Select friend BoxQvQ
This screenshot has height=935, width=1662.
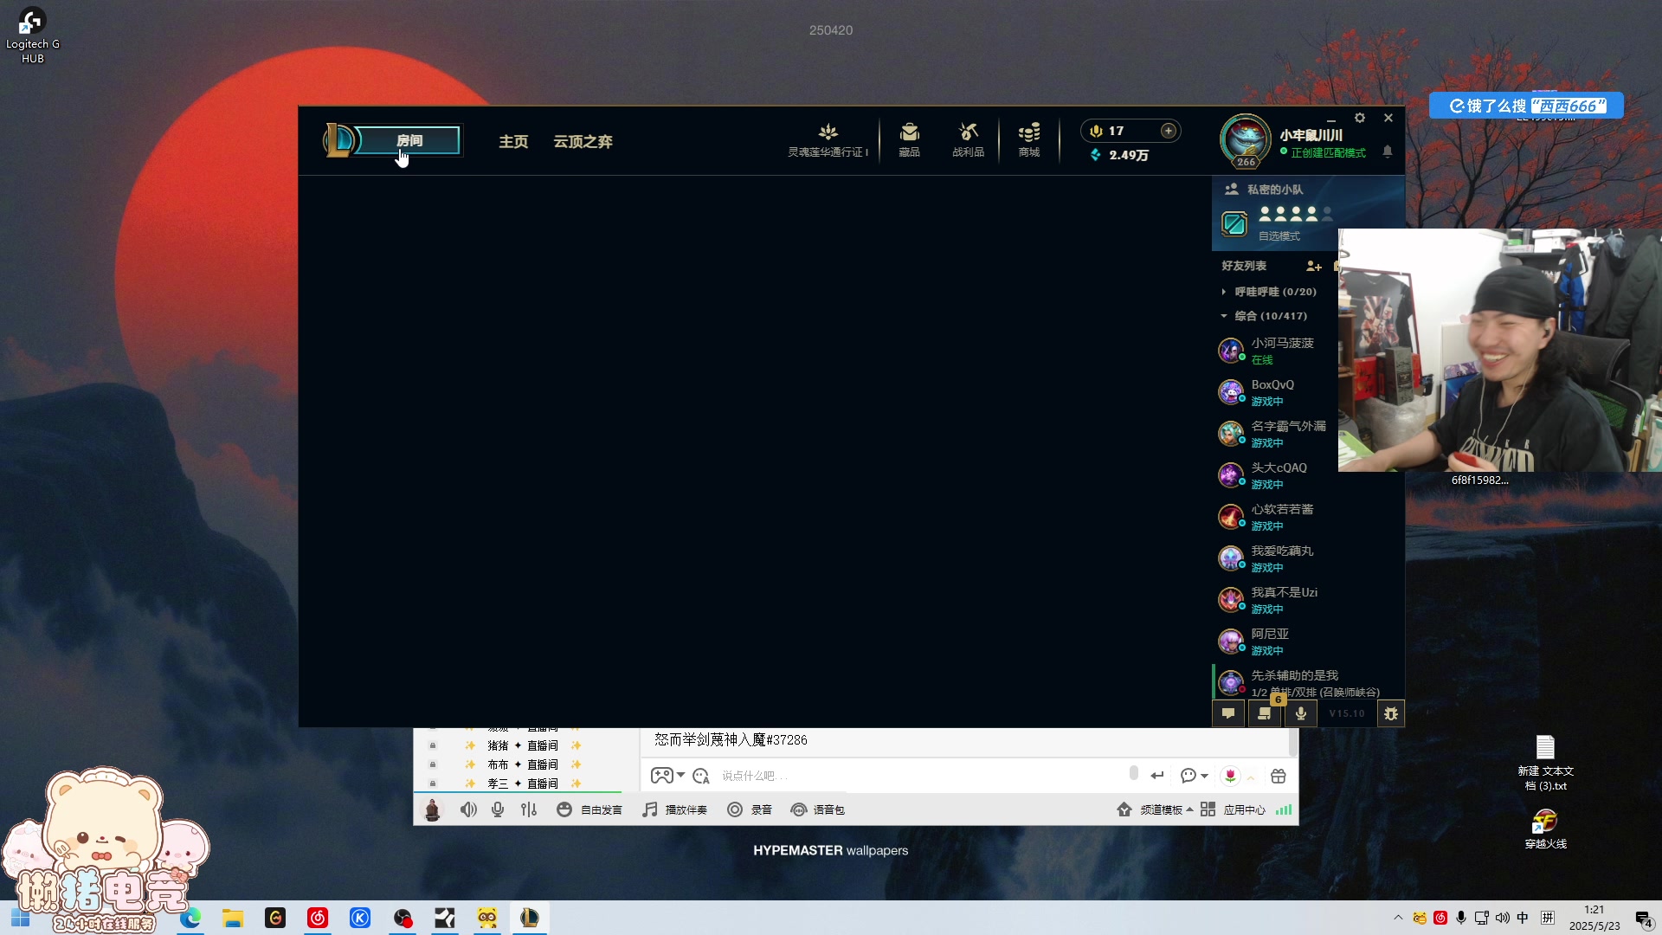[1274, 392]
